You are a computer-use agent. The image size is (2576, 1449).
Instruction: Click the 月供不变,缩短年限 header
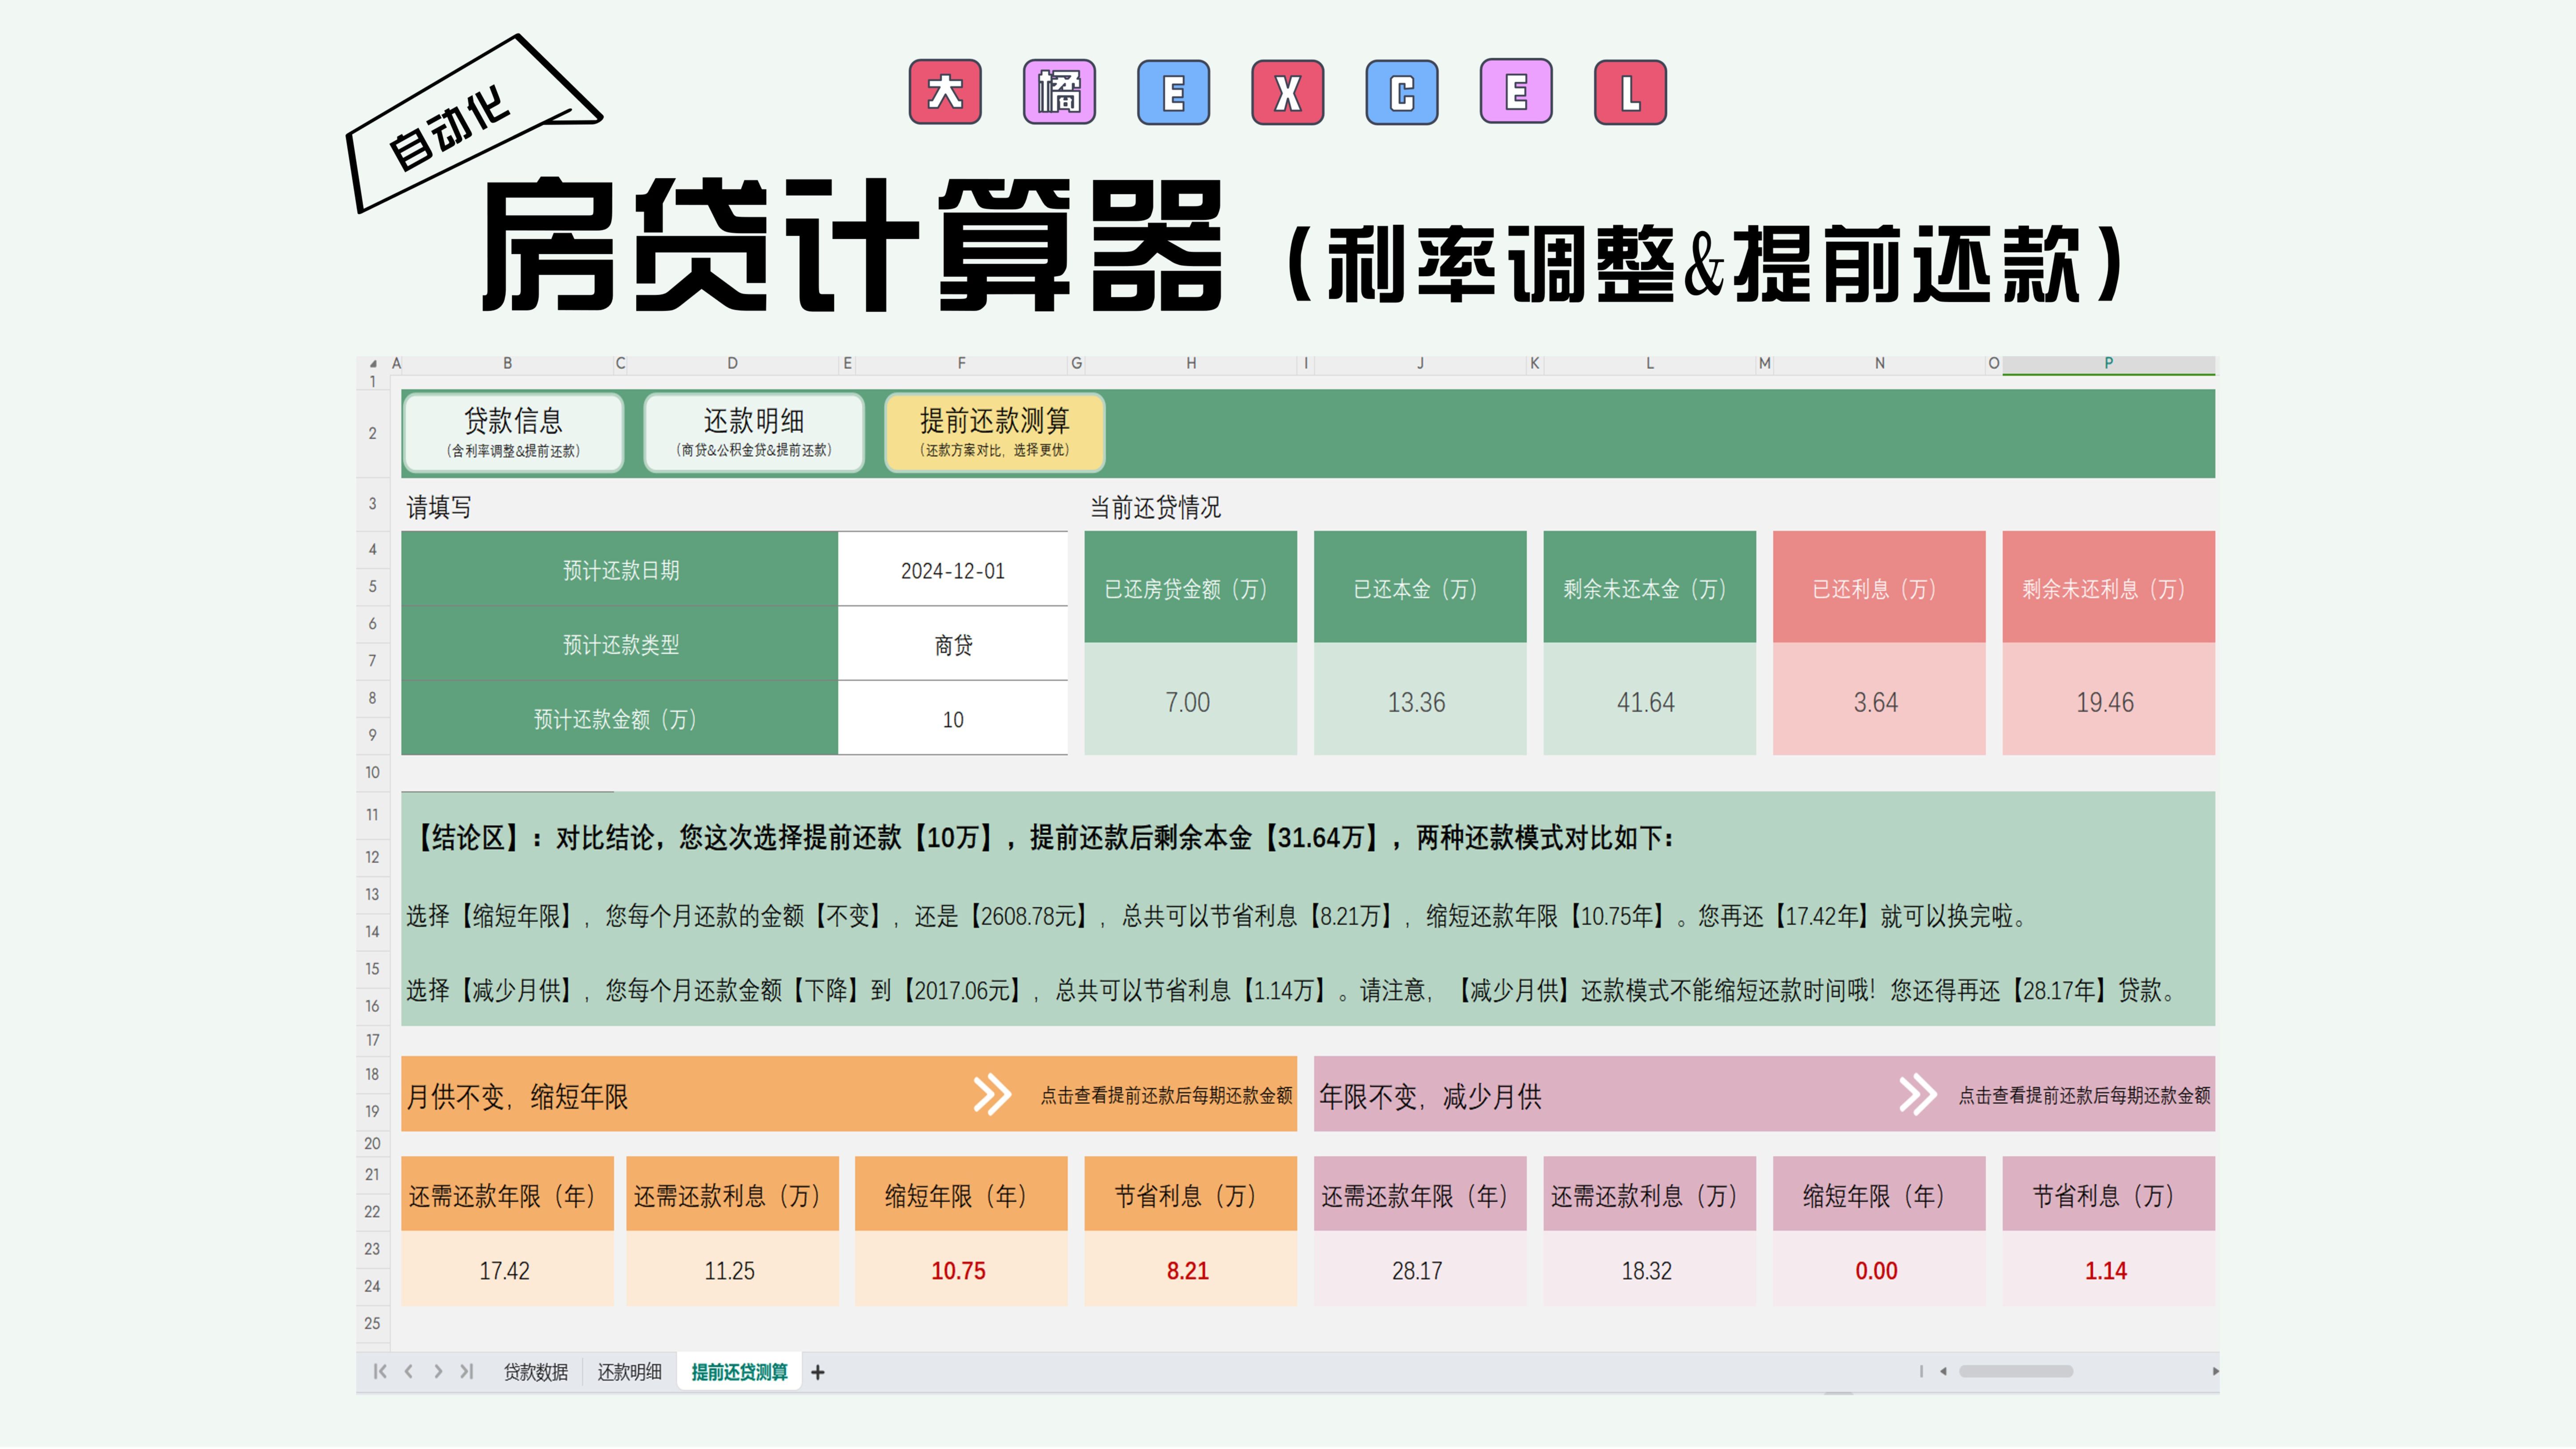(x=518, y=1097)
